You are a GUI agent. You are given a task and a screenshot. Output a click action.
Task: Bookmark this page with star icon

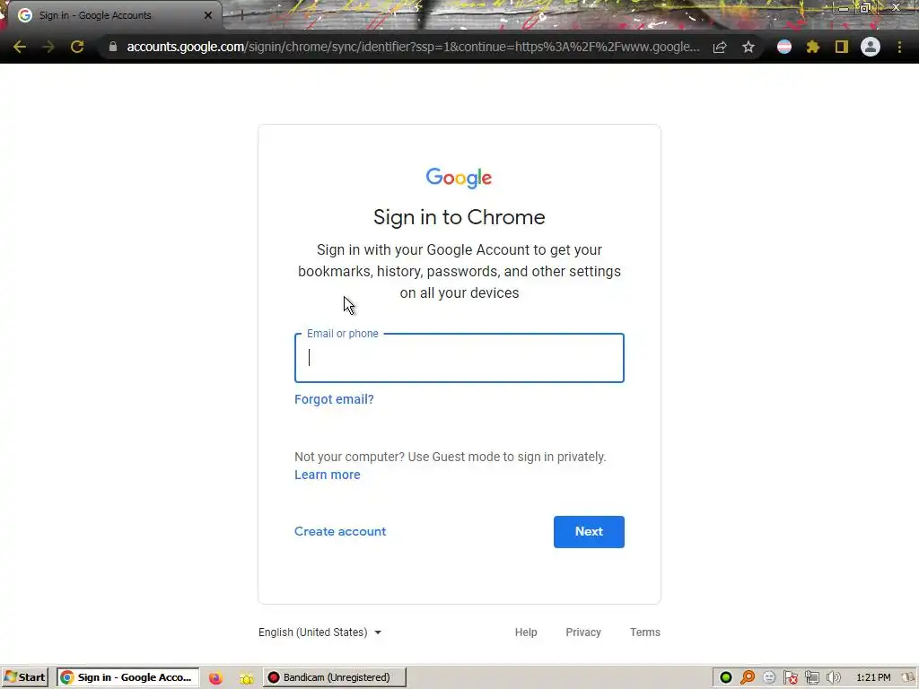[748, 47]
